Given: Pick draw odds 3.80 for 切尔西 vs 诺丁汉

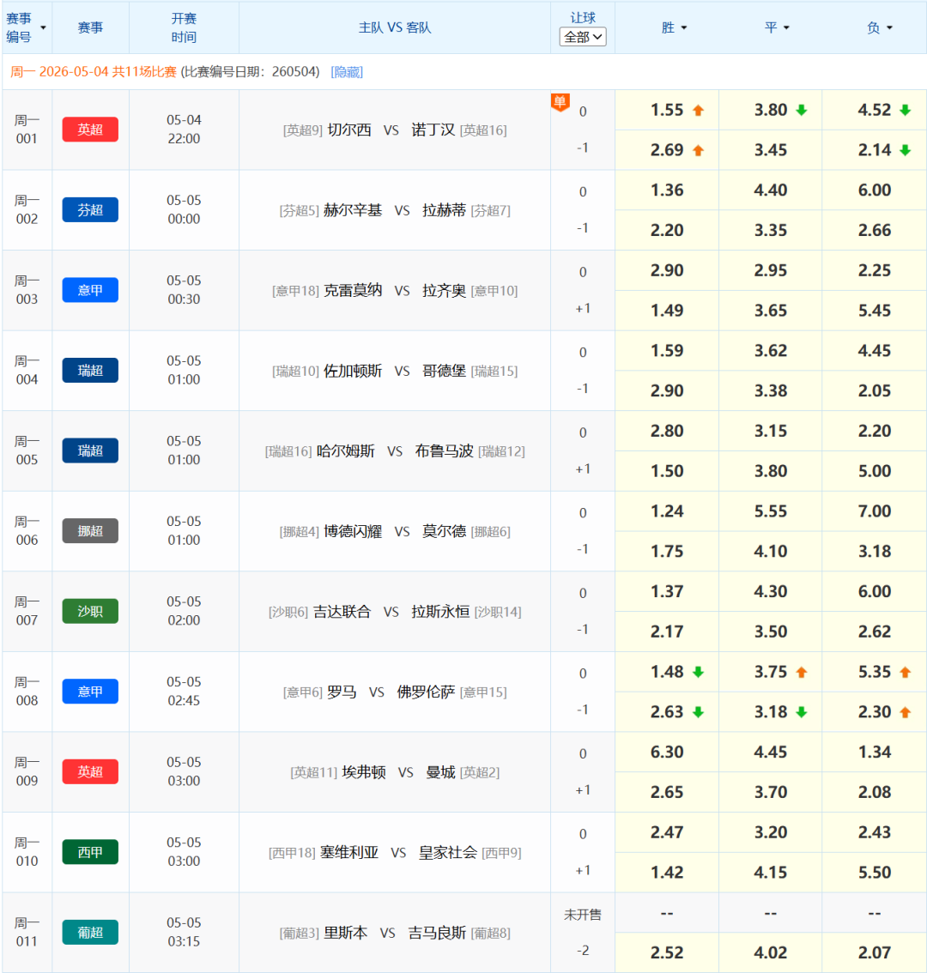Looking at the screenshot, I should coord(771,110).
